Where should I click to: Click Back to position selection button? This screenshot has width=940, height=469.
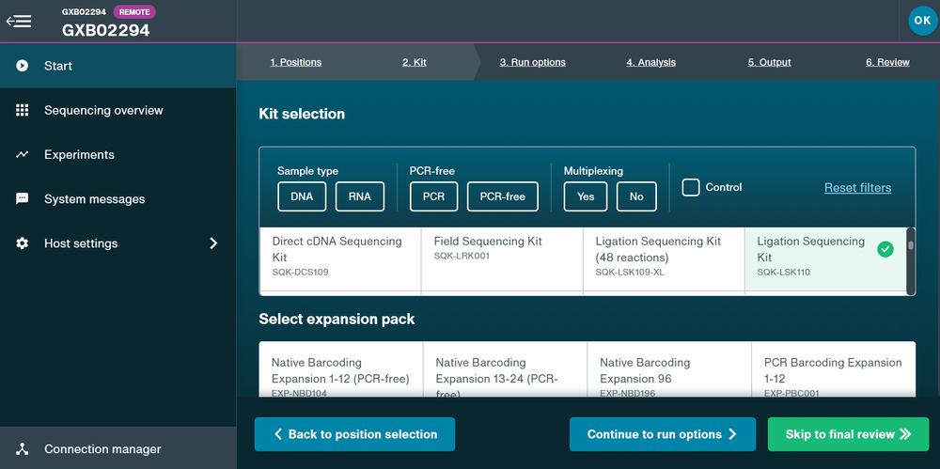click(355, 434)
